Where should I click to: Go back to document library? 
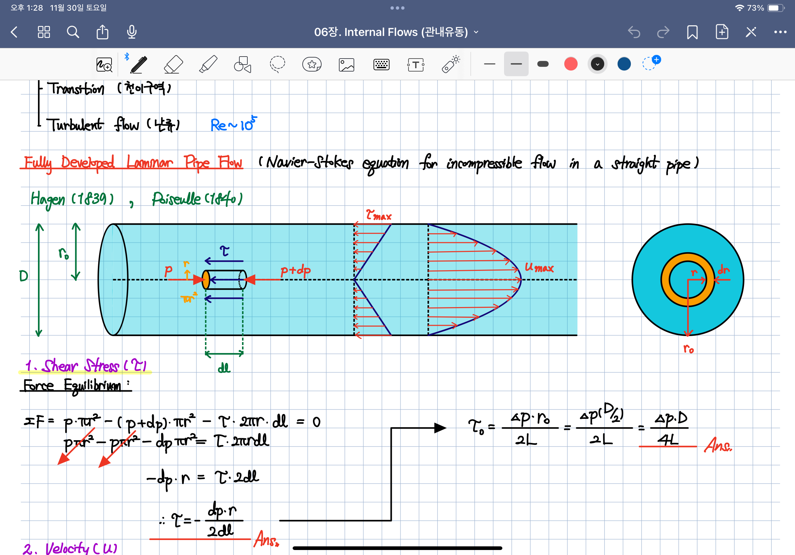[x=14, y=32]
